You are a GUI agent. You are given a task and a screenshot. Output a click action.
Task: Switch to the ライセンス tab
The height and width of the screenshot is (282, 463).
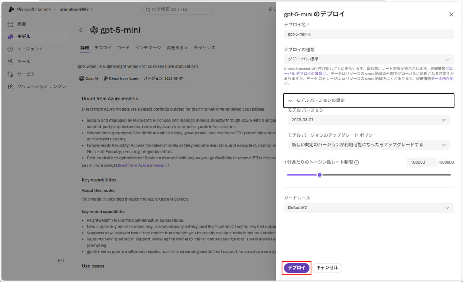[x=204, y=48]
